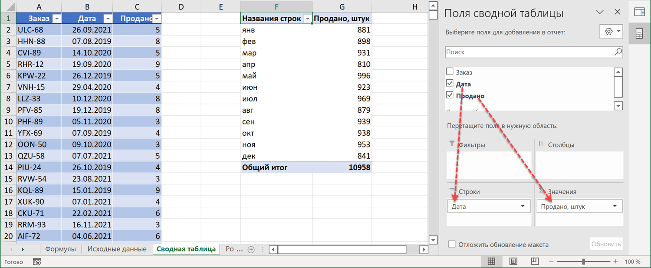Open the pane options chevron menu
This screenshot has height=268, width=651.
tap(600, 12)
